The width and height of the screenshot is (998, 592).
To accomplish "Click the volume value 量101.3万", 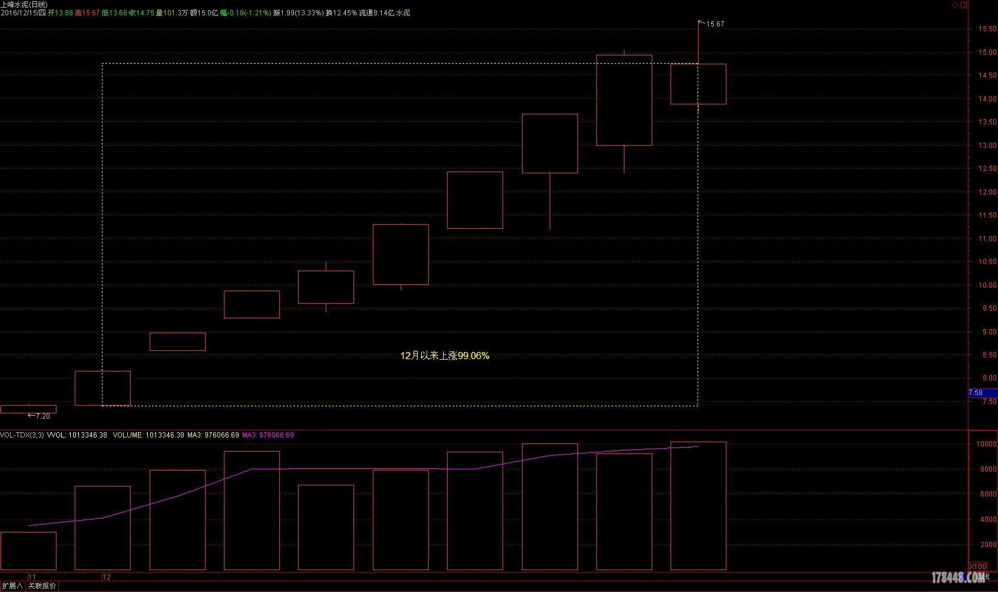I will 172,12.
